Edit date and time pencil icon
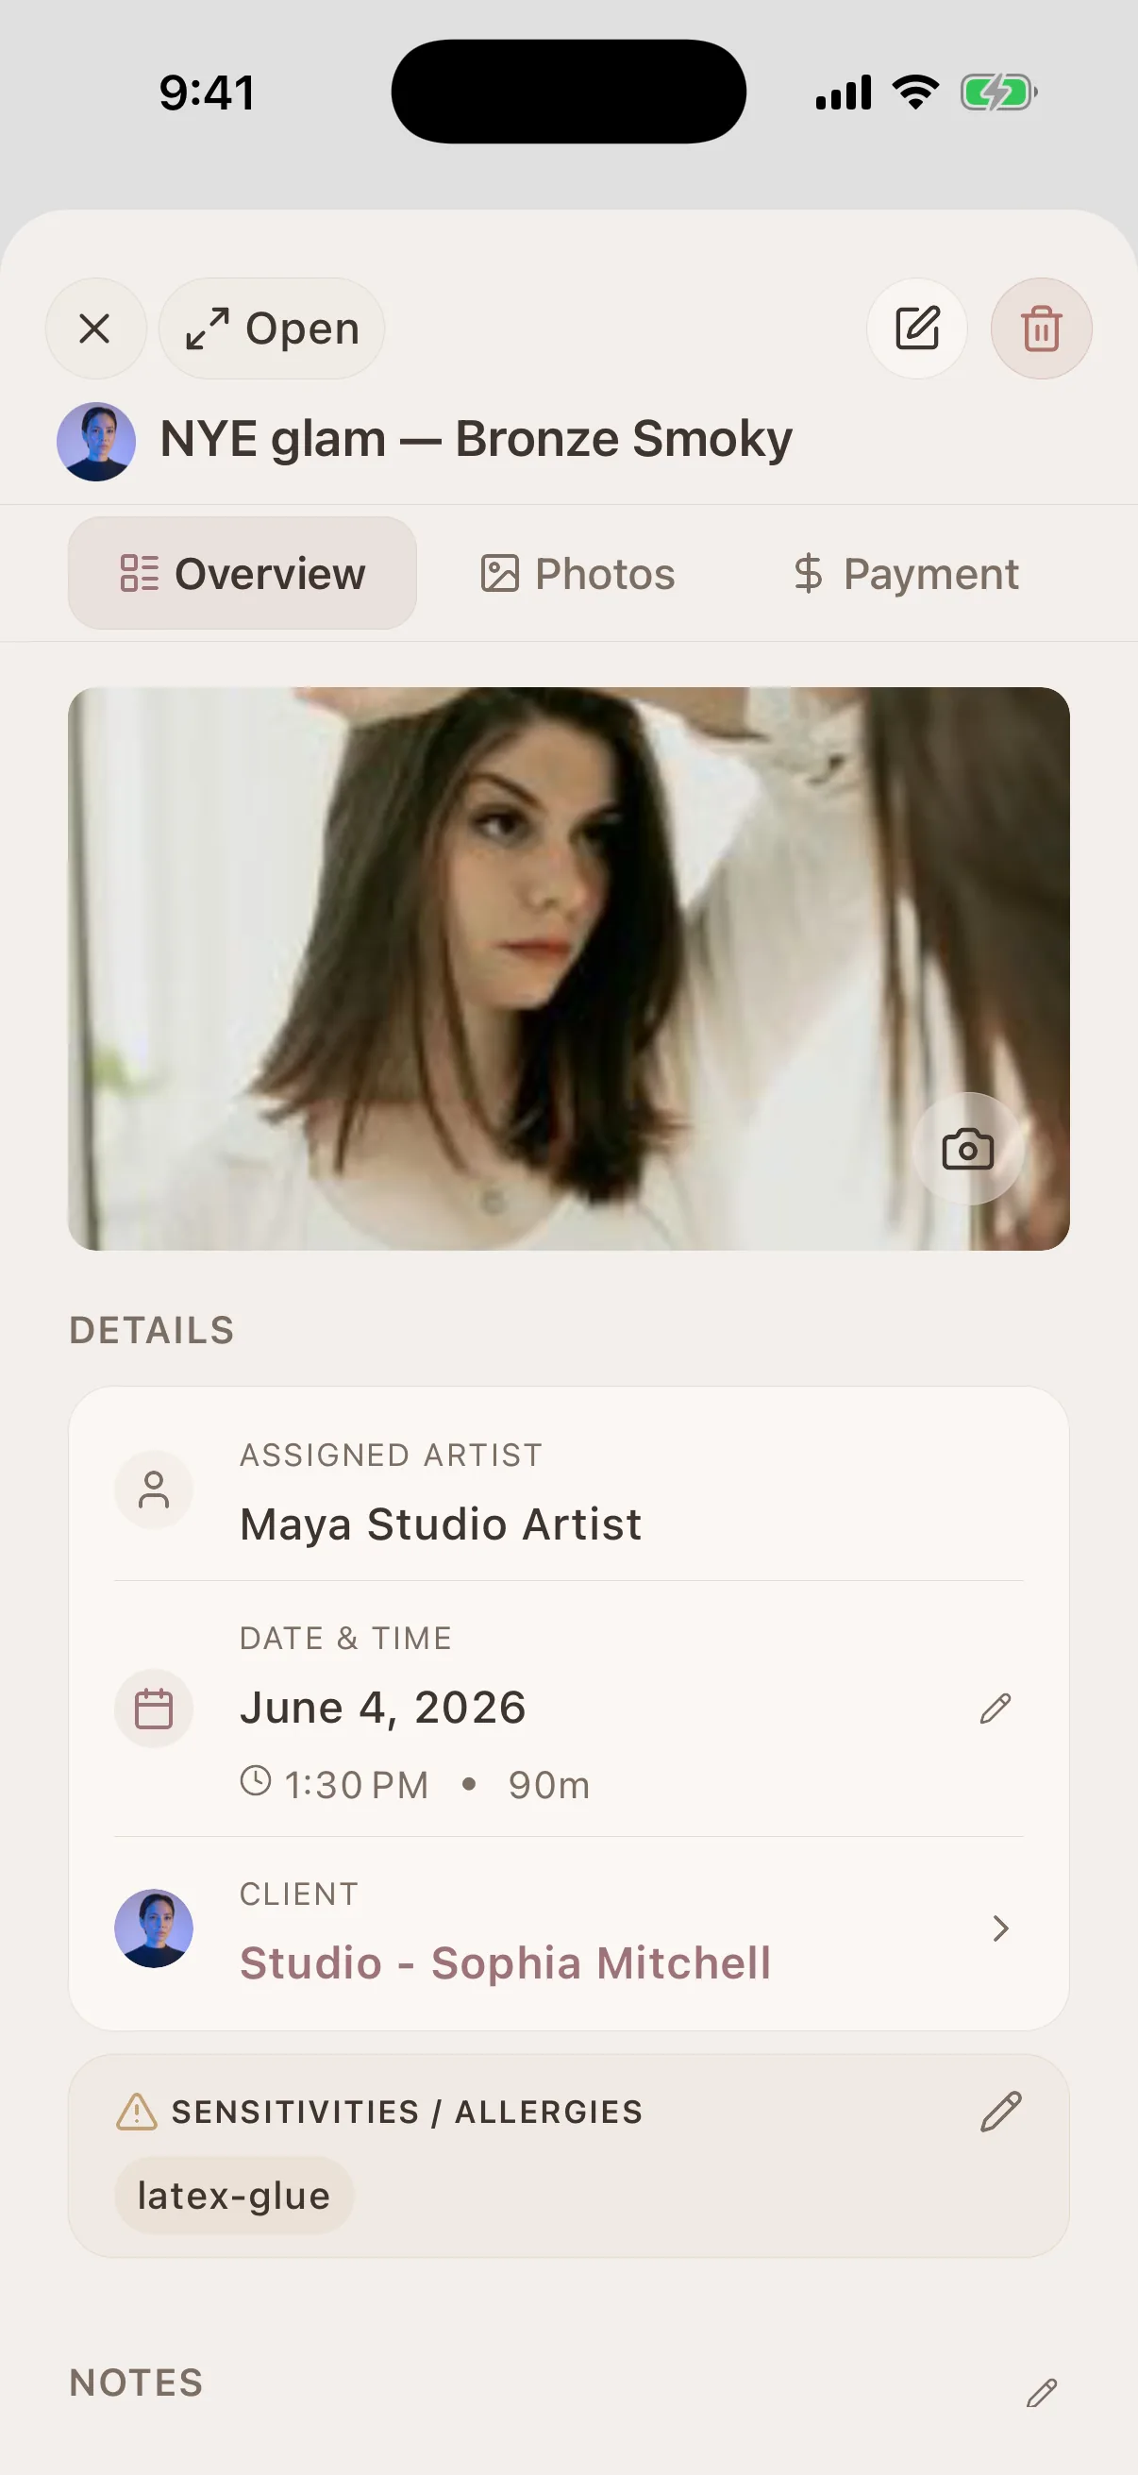This screenshot has height=2475, width=1138. 995,1709
